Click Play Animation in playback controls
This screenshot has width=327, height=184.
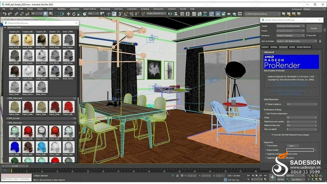257,176
